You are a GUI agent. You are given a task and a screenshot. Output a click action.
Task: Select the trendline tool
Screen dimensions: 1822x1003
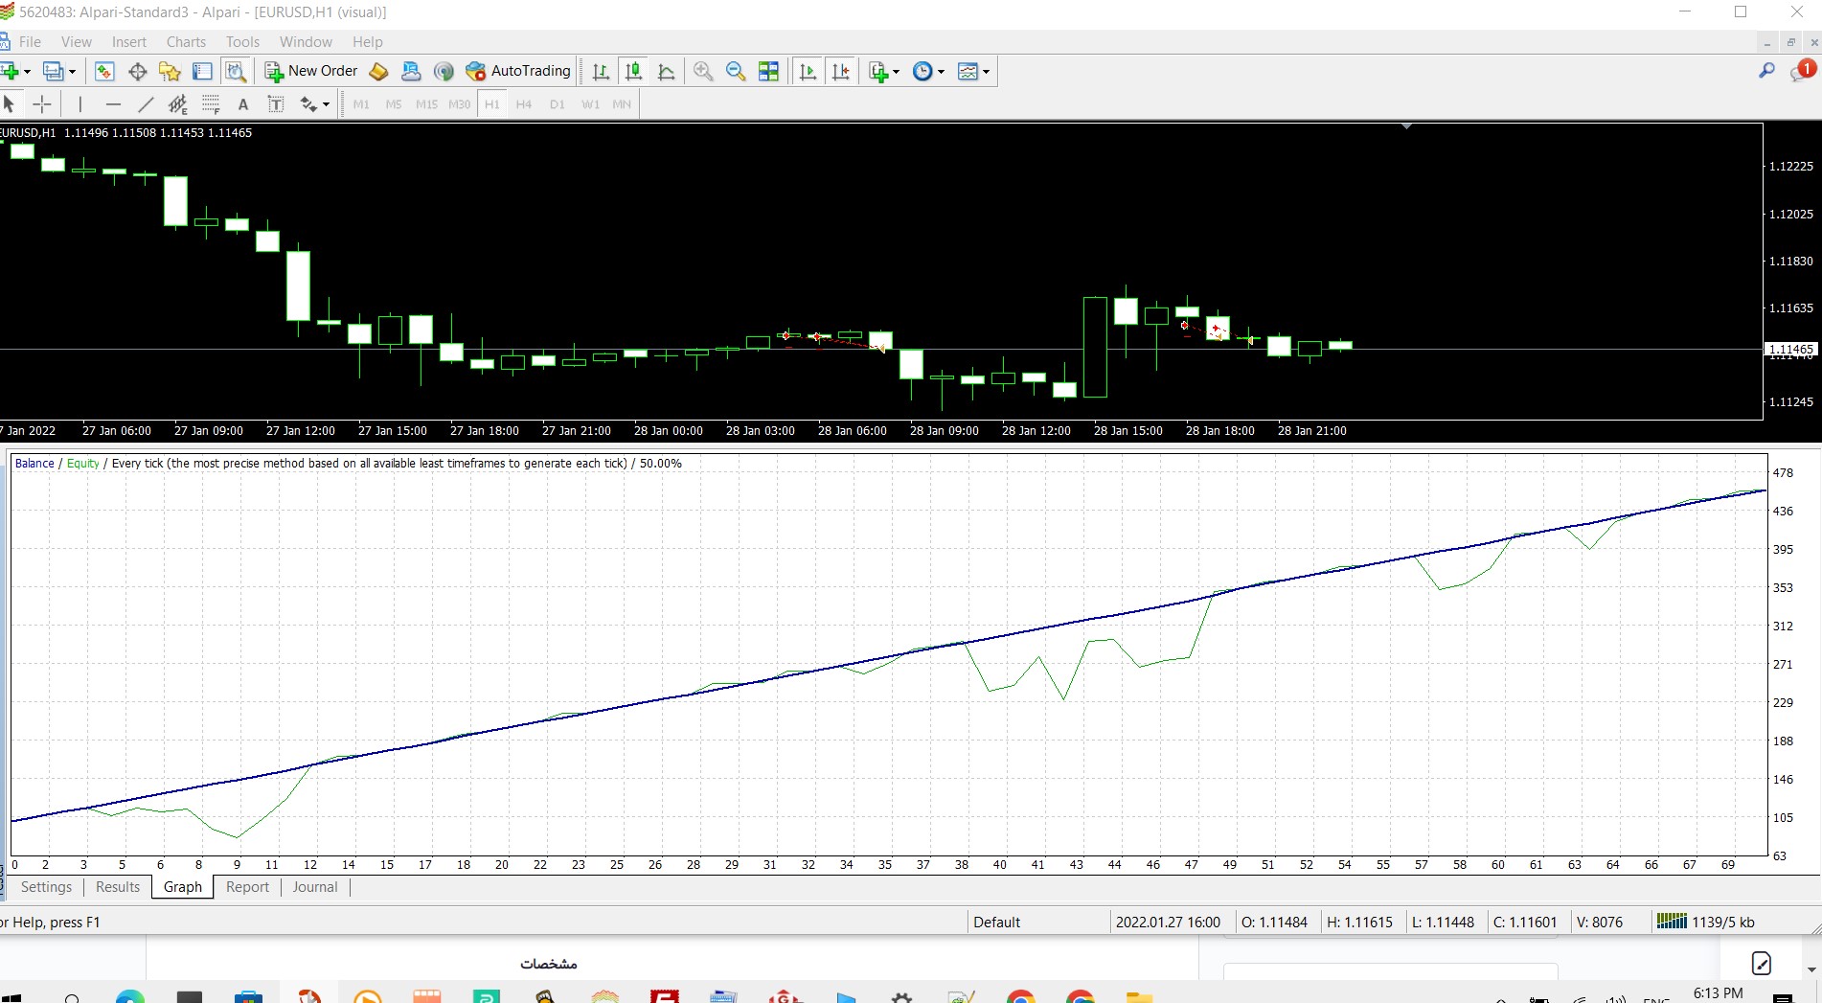146,103
